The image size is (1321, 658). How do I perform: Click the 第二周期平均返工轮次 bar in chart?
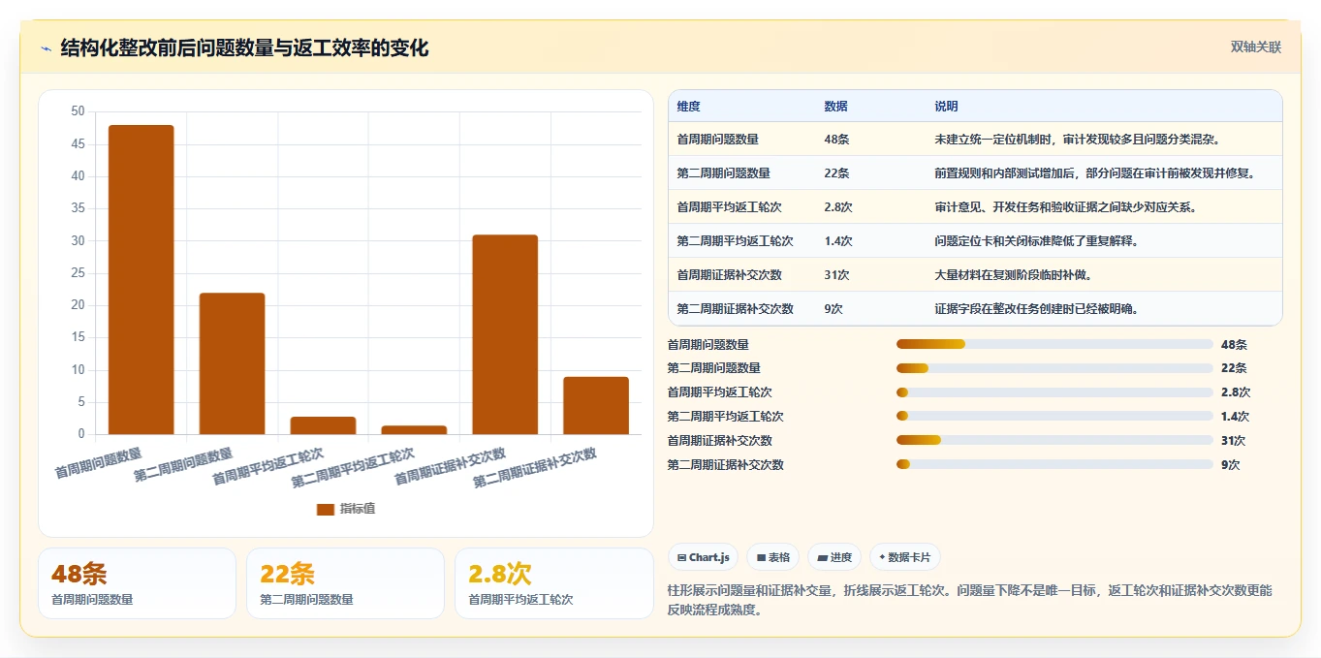(x=414, y=429)
